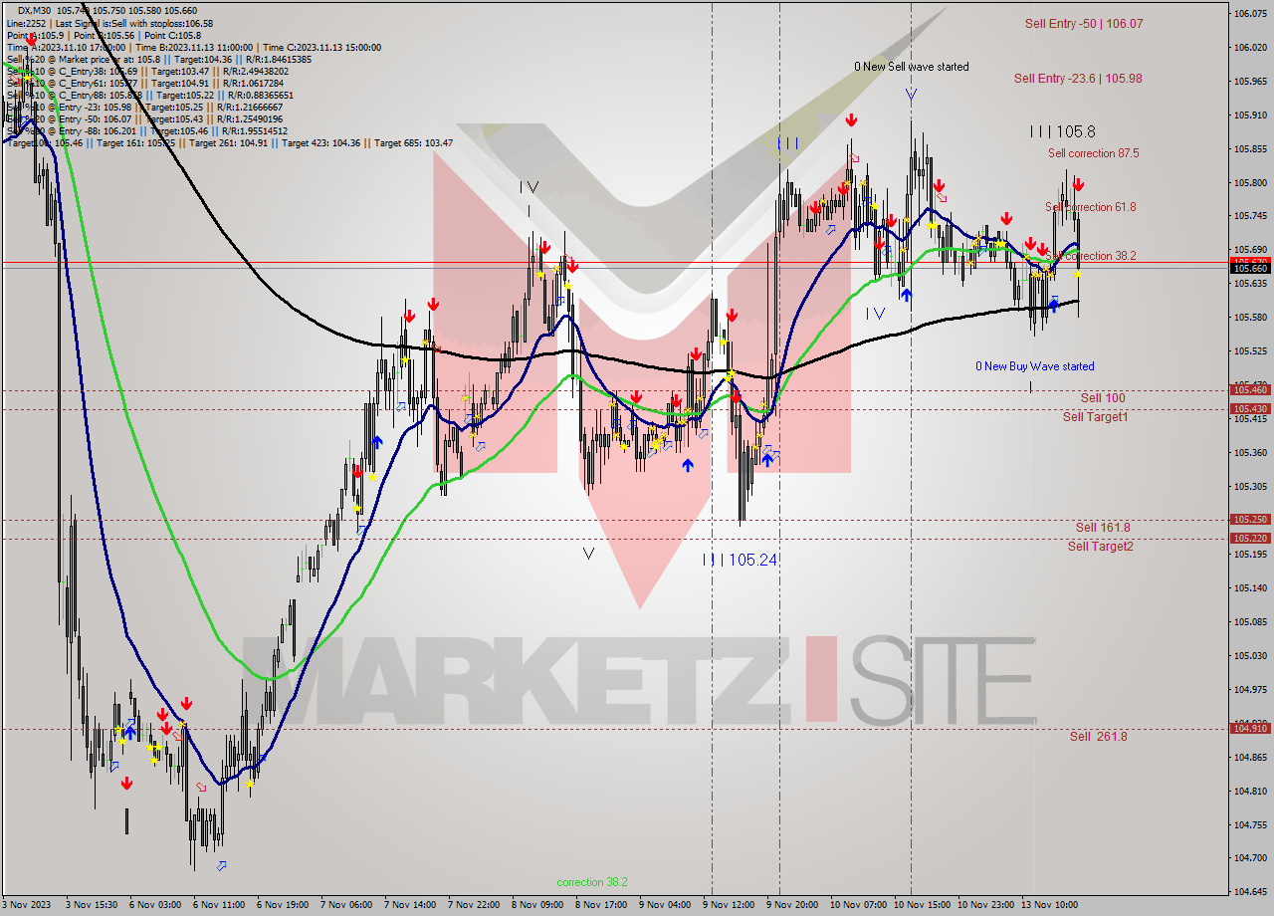Screen dimensions: 1274x916
Task: Select the 'Sell Entry -50 | 106.07' label
Action: coord(1084,23)
